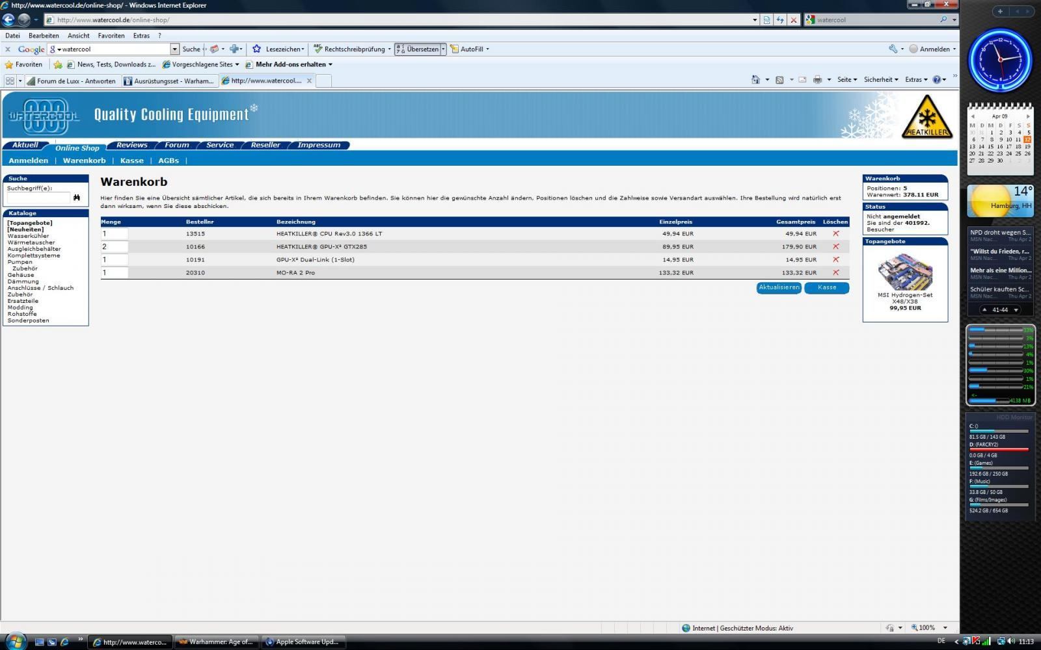Viewport: 1041px width, 650px height.
Task: Refresh the page with the blue arrows icon
Action: tap(780, 19)
